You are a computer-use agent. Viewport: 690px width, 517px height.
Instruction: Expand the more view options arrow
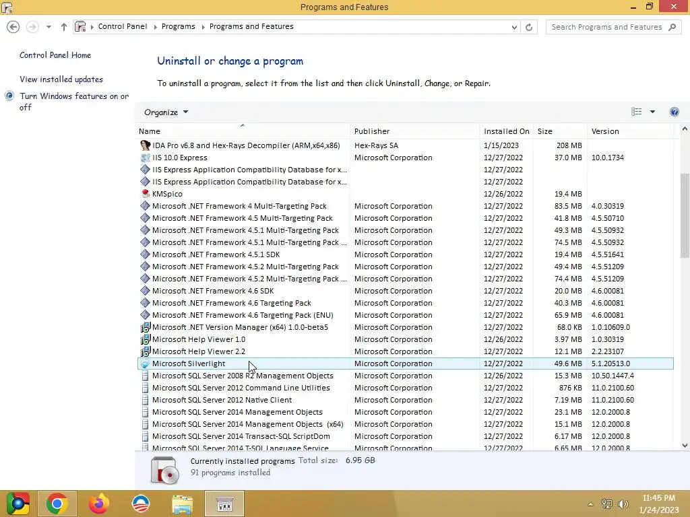652,112
